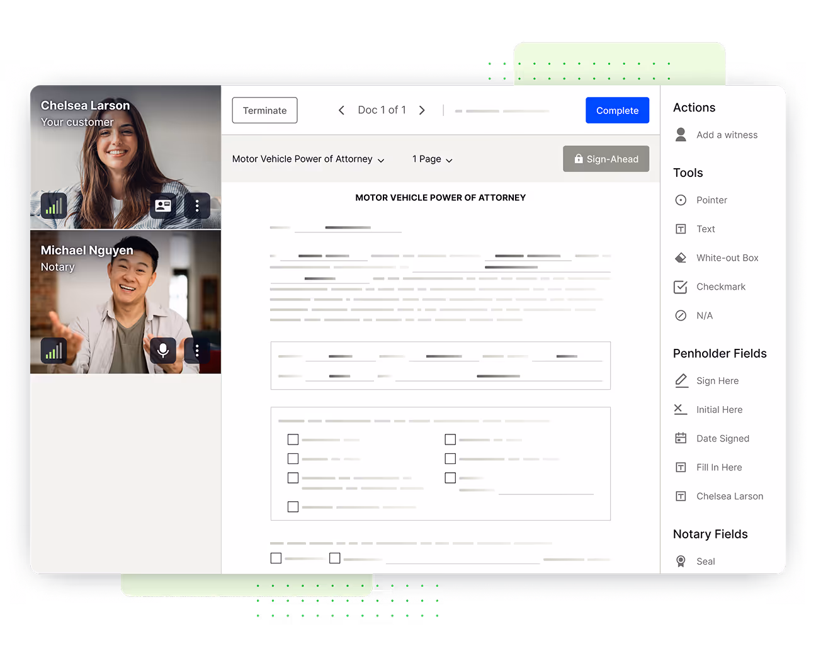The image size is (816, 658).
Task: Tick the first checkbox in right column
Action: pyautogui.click(x=450, y=440)
